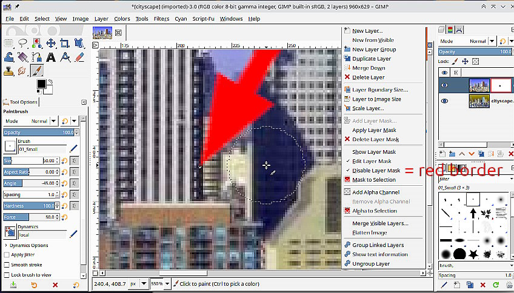This screenshot has height=293, width=514.
Task: Open the Layer menu
Action: tap(101, 19)
